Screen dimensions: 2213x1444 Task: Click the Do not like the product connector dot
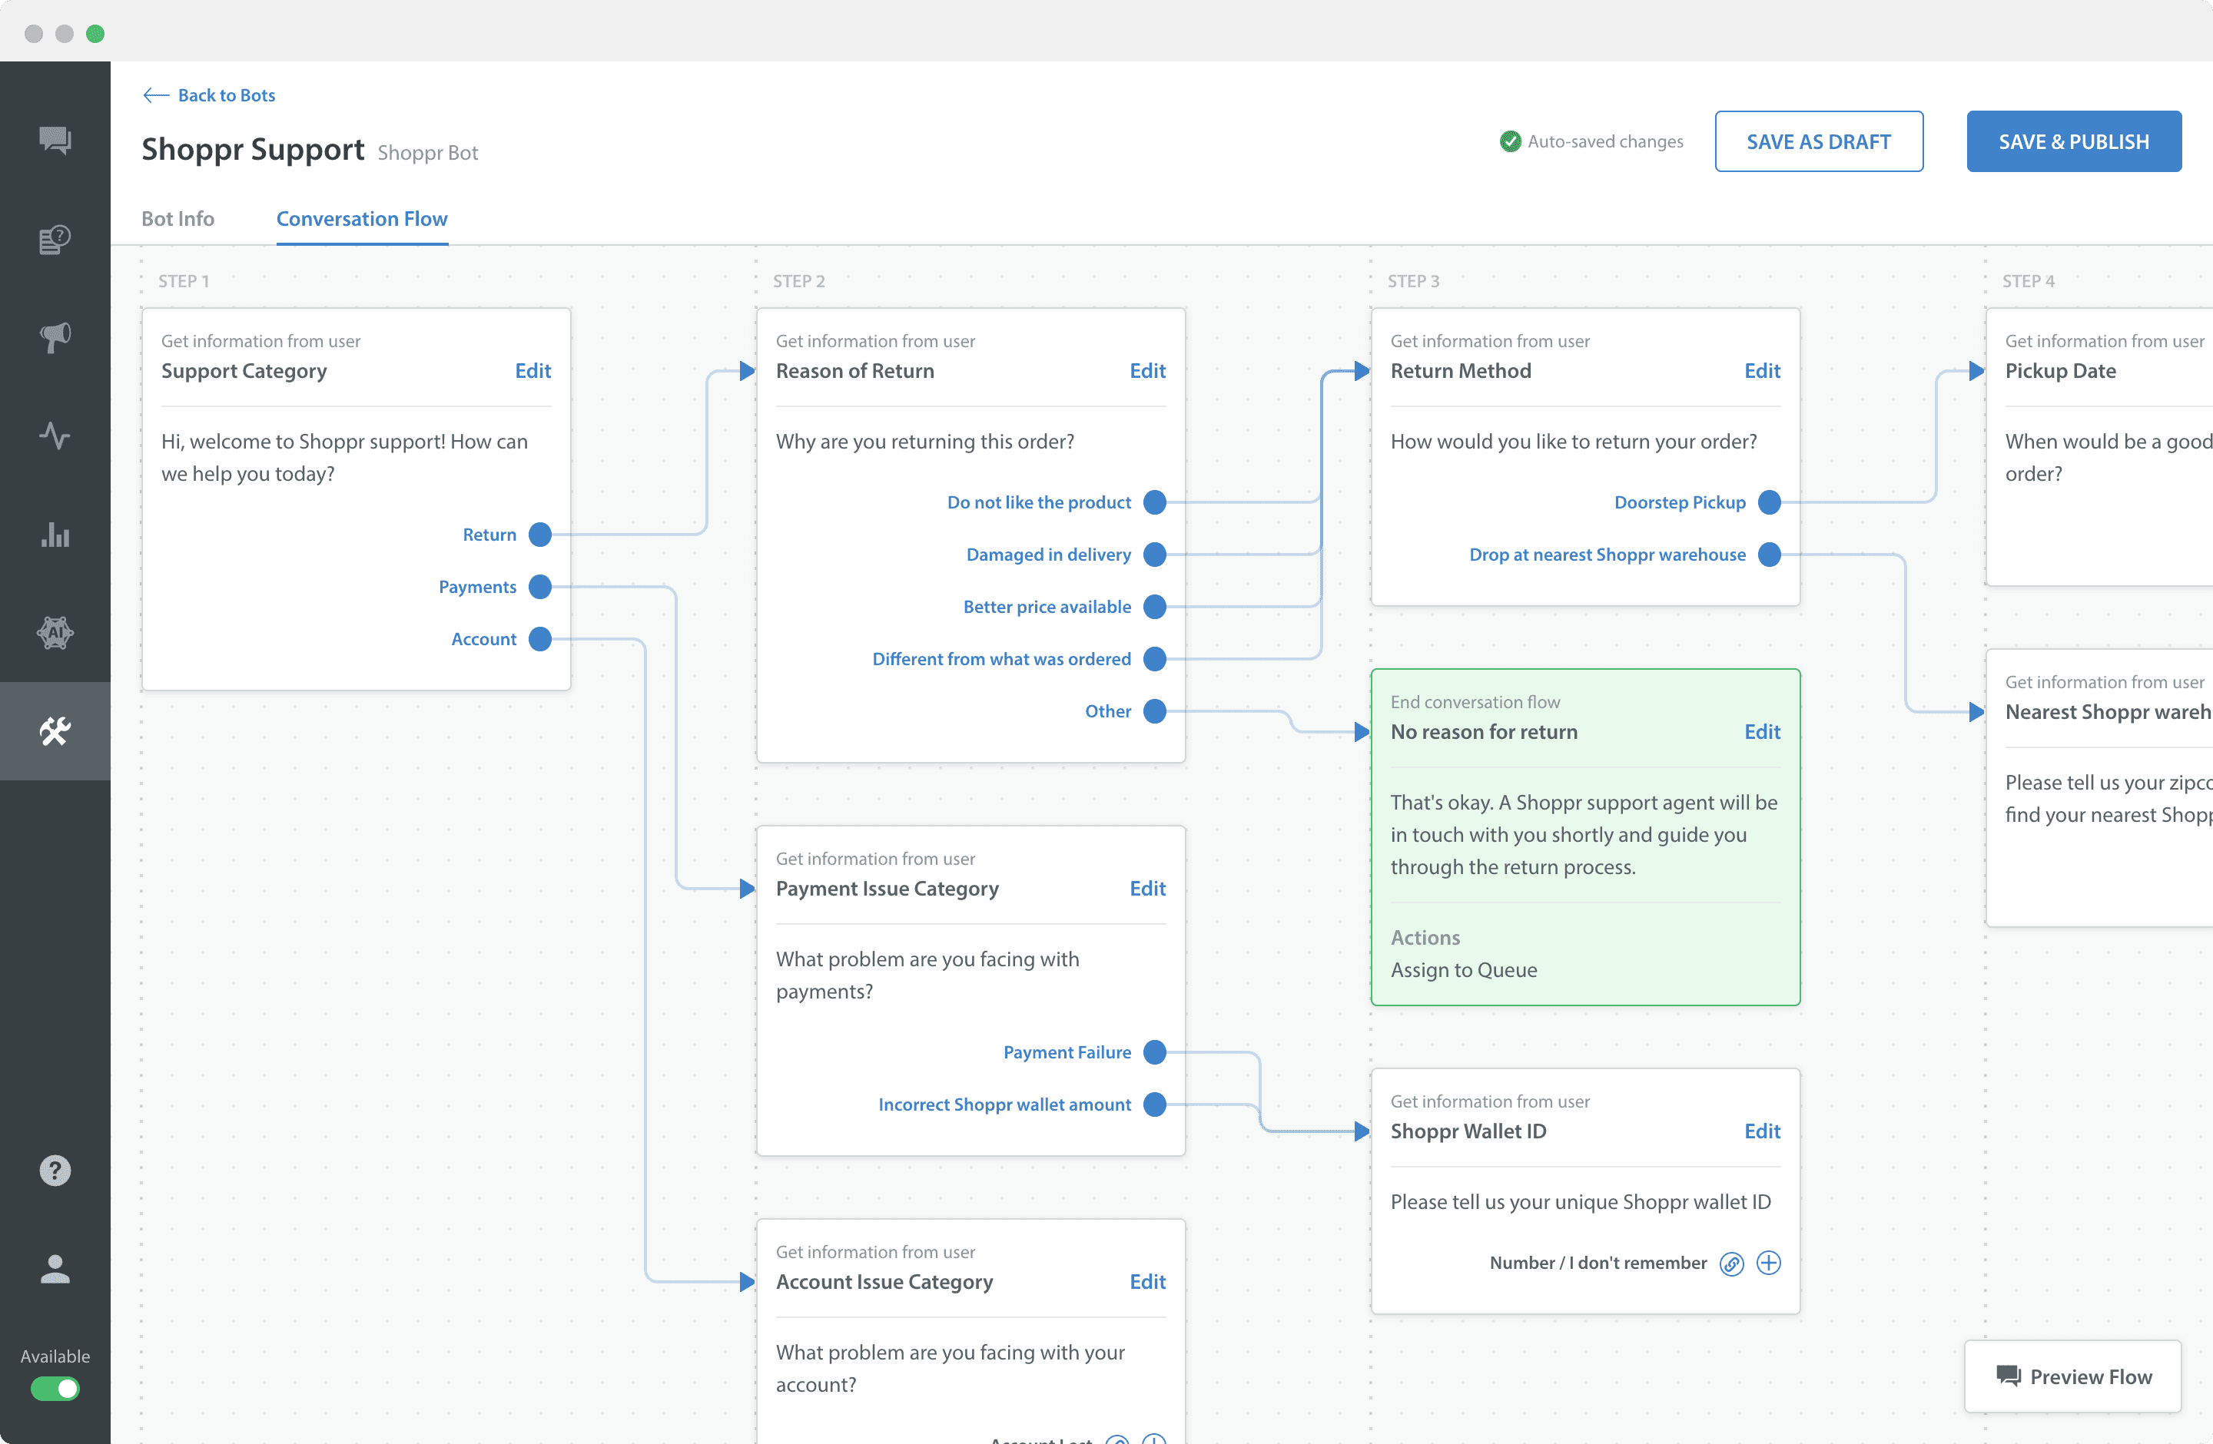(1155, 502)
